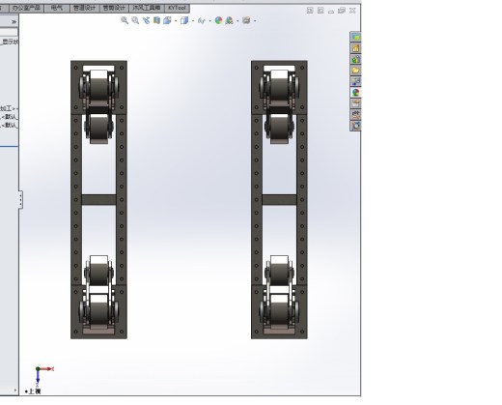Switch to the 管筒设计 tab
Viewport: 502px width, 405px height.
114,8
